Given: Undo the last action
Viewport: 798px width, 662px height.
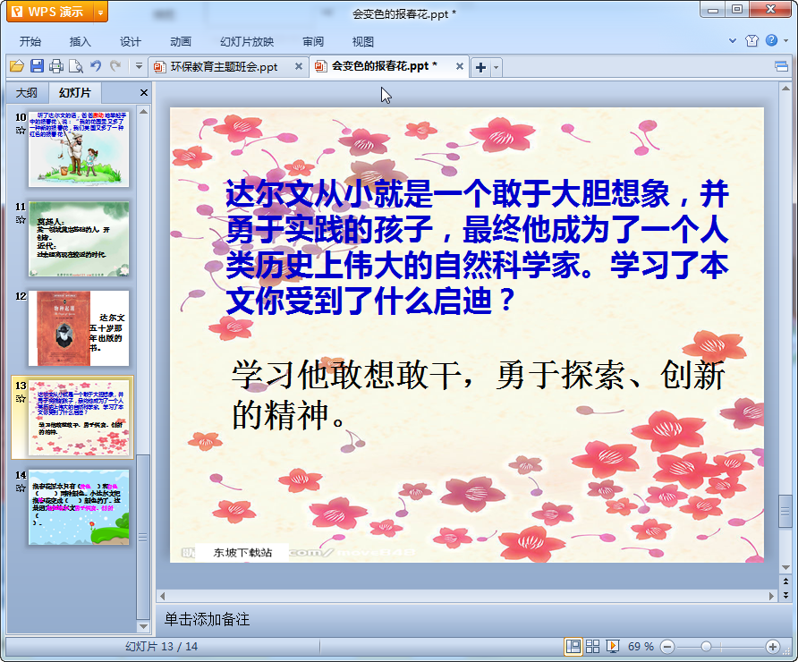Looking at the screenshot, I should coord(96,65).
